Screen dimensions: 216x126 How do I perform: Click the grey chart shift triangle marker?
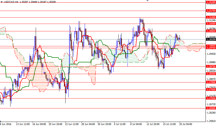pyautogui.click(x=148, y=1)
